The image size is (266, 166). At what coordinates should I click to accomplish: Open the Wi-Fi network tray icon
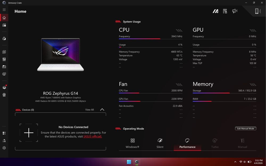point(240,162)
